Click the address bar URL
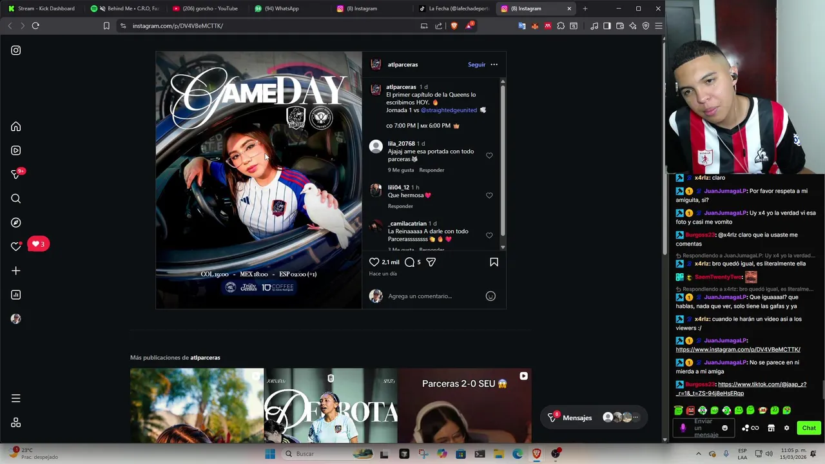 (178, 26)
